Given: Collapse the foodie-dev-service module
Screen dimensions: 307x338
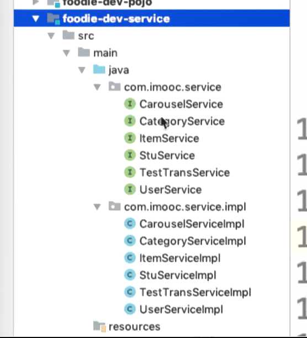Looking at the screenshot, I should coord(36,19).
